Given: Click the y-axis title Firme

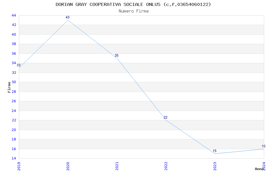Looking at the screenshot, I should click(x=9, y=87).
